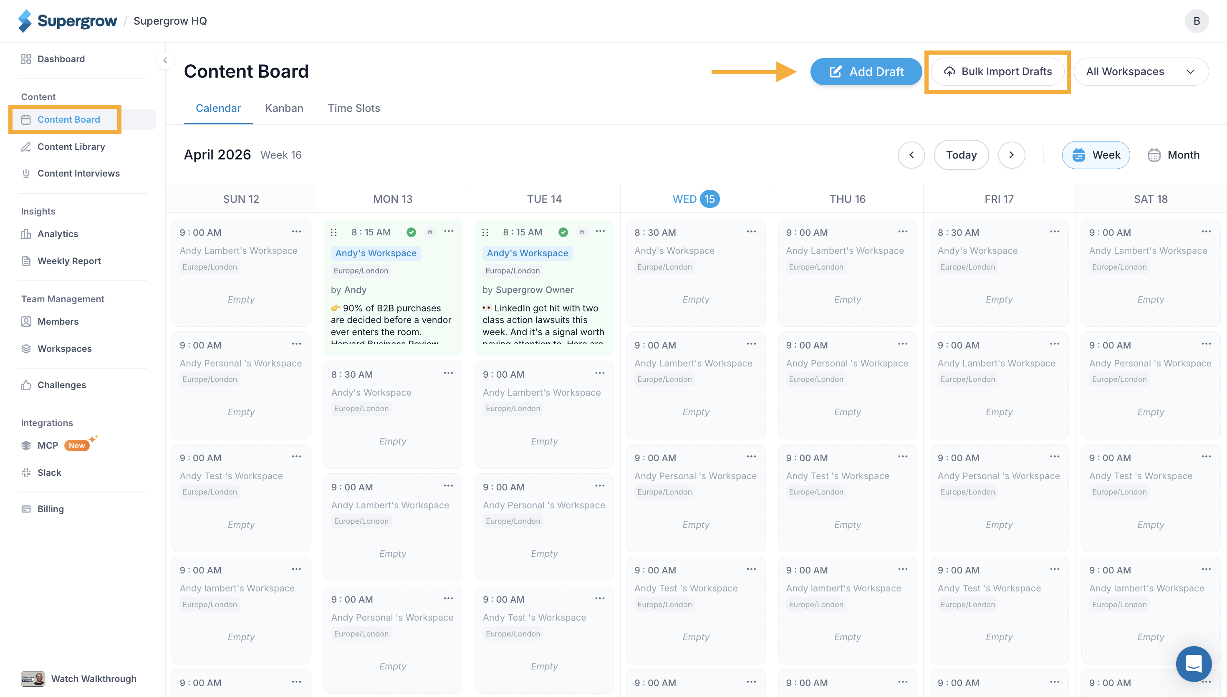Click Supergrow HQ breadcrumb

click(170, 21)
